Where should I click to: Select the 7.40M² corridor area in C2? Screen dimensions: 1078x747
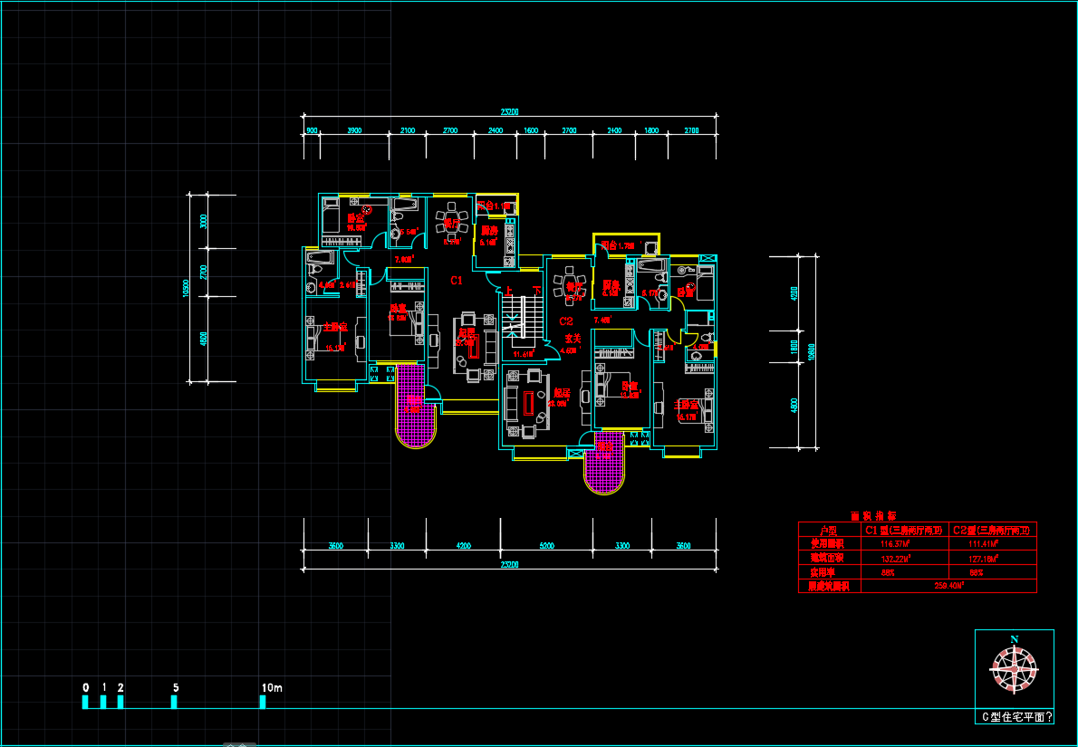pos(603,321)
